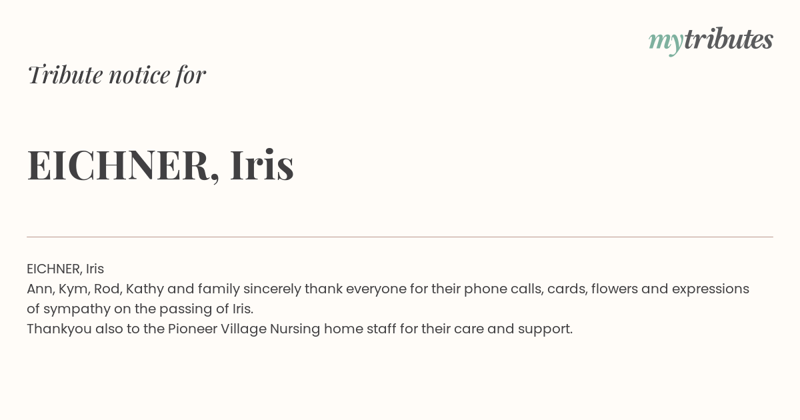Click the word "expressions" ending the first line
This screenshot has height=420, width=800.
[x=710, y=289]
